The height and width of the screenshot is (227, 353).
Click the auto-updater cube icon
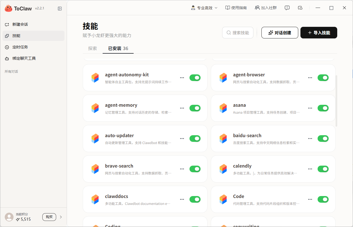click(95, 139)
